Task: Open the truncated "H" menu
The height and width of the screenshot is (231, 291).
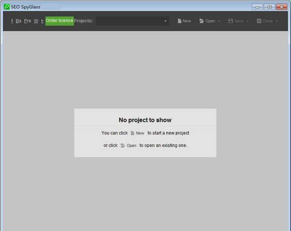Action: (42, 21)
